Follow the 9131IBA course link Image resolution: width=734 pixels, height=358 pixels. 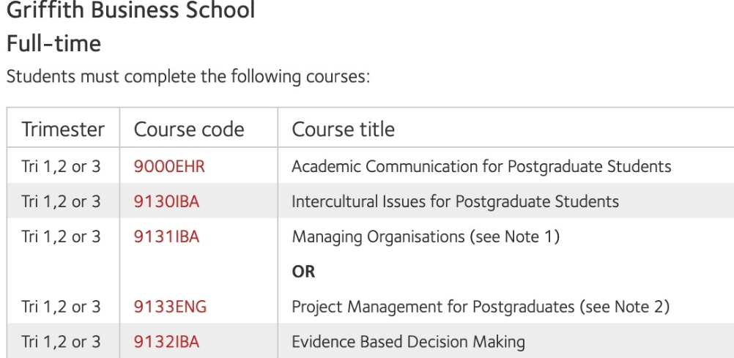(166, 236)
